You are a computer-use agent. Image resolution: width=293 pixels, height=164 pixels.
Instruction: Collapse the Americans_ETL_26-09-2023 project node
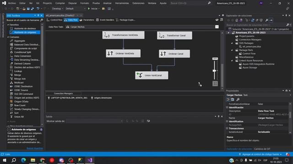coord(228,33)
